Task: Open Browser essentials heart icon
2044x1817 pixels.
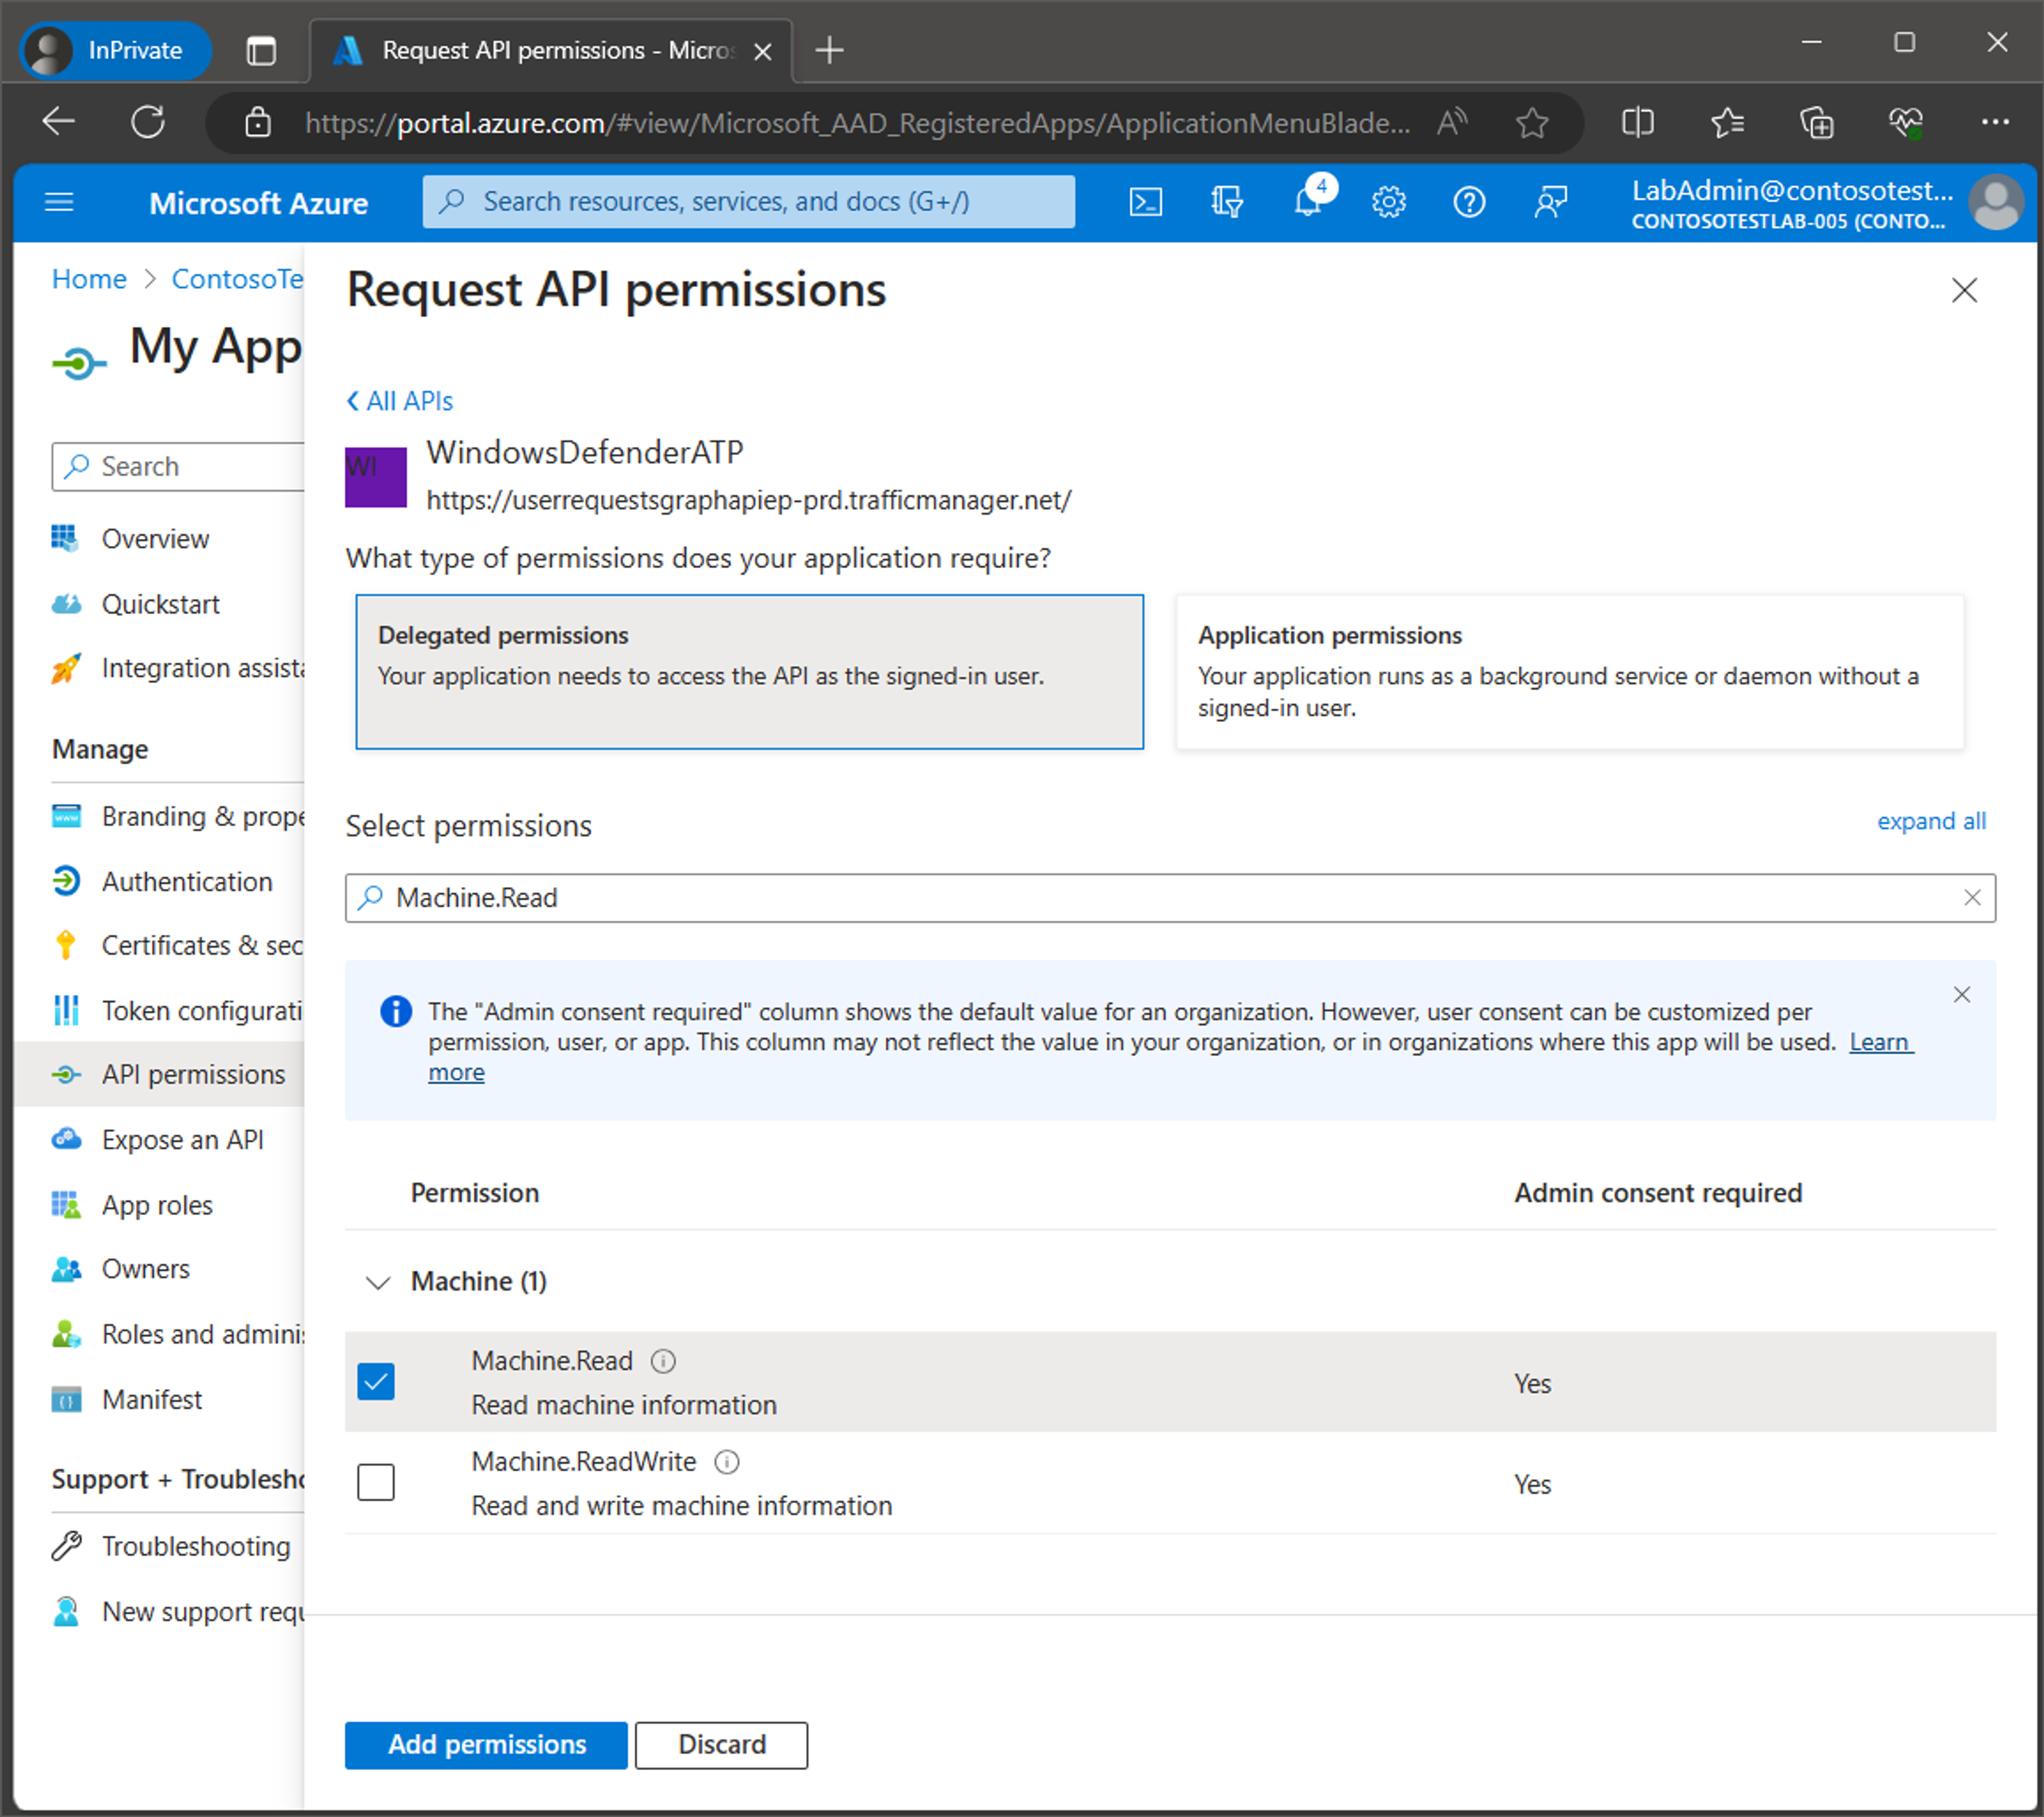Action: point(1906,122)
